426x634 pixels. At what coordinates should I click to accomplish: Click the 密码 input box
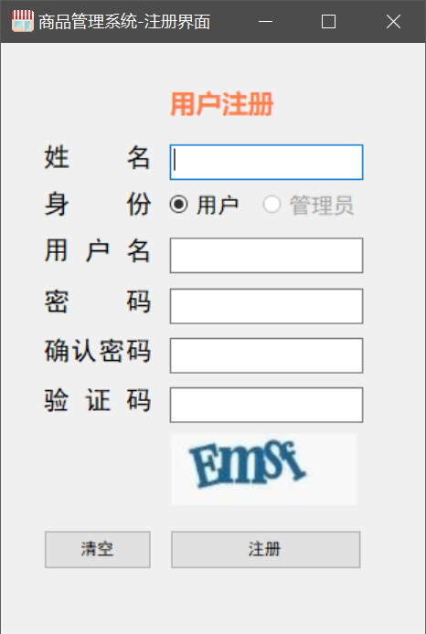tap(266, 306)
